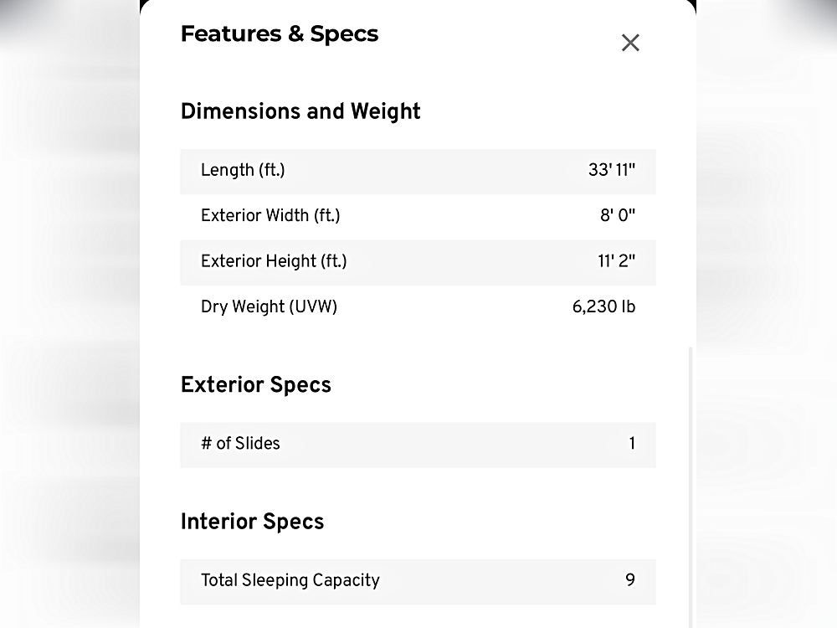Click the Features & Specs title
Screen dimensions: 837x628
click(x=280, y=34)
